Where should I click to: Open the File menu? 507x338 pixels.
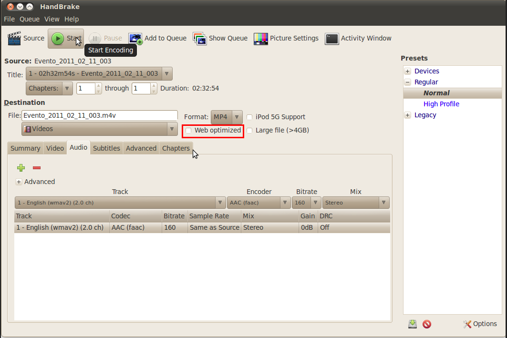[10, 19]
